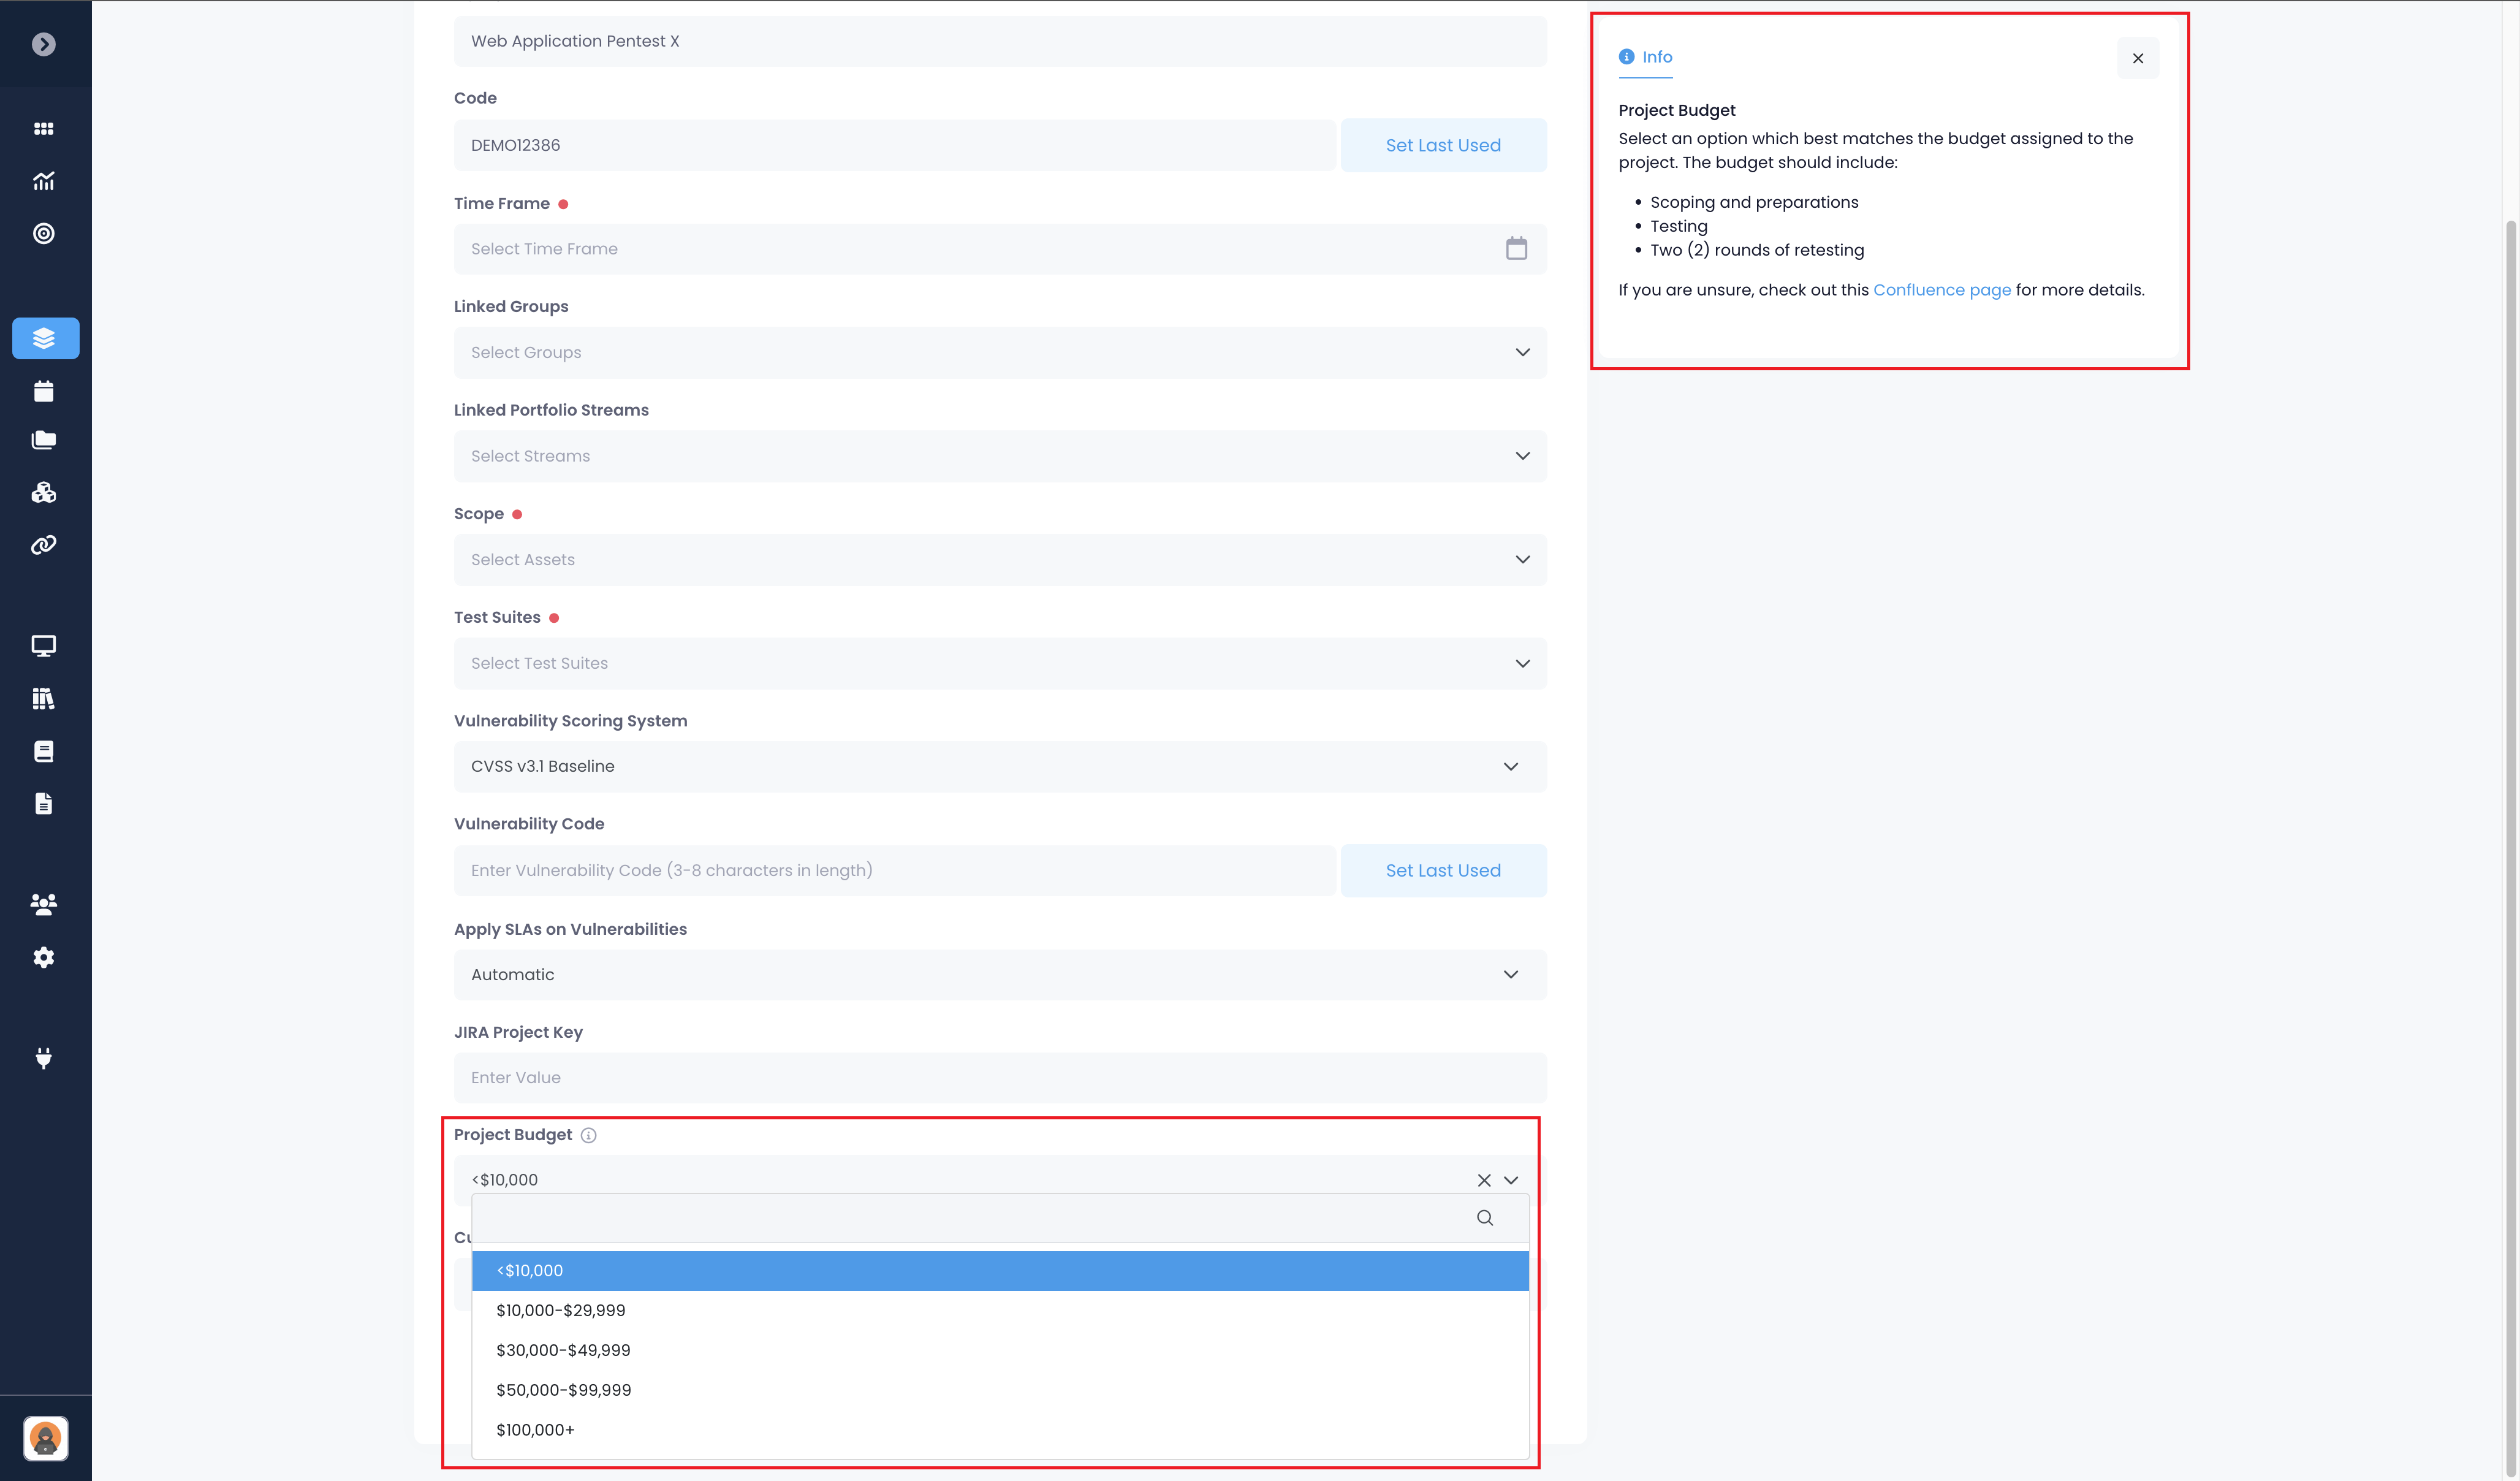This screenshot has width=2520, height=1481.
Task: Expand the Scope Select Assets dropdown
Action: point(1522,559)
